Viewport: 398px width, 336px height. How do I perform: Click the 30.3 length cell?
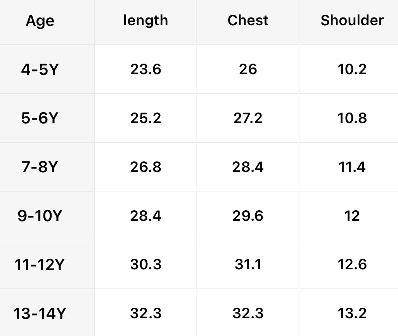[x=145, y=265]
